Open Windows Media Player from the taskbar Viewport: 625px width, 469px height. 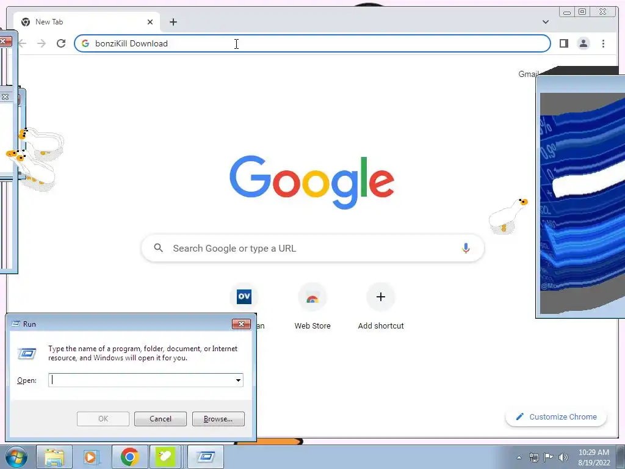(x=91, y=457)
